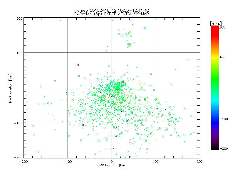Click the "N-S location [km]" axis label

click(x=10, y=88)
